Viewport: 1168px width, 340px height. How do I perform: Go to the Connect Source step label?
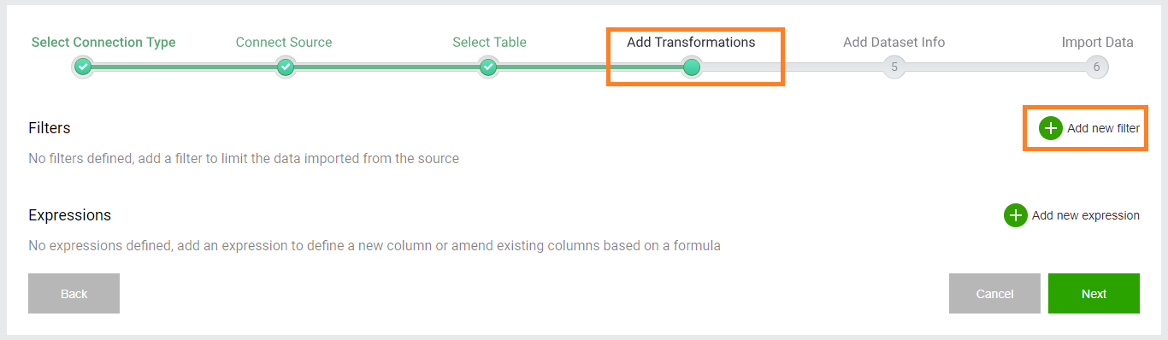[x=284, y=42]
